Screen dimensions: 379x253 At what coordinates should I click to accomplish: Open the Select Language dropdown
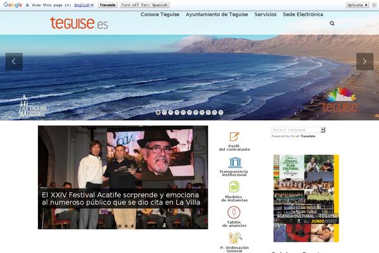pyautogui.click(x=298, y=130)
